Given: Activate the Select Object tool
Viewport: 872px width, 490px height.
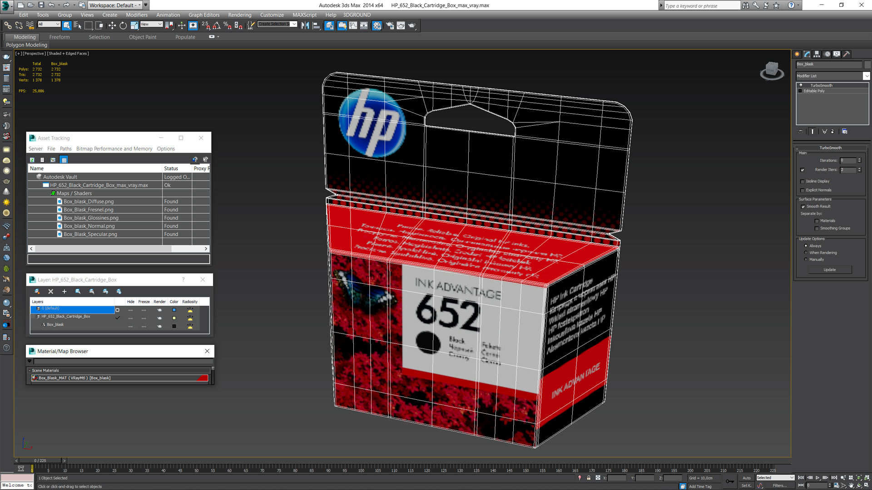Looking at the screenshot, I should [67, 25].
